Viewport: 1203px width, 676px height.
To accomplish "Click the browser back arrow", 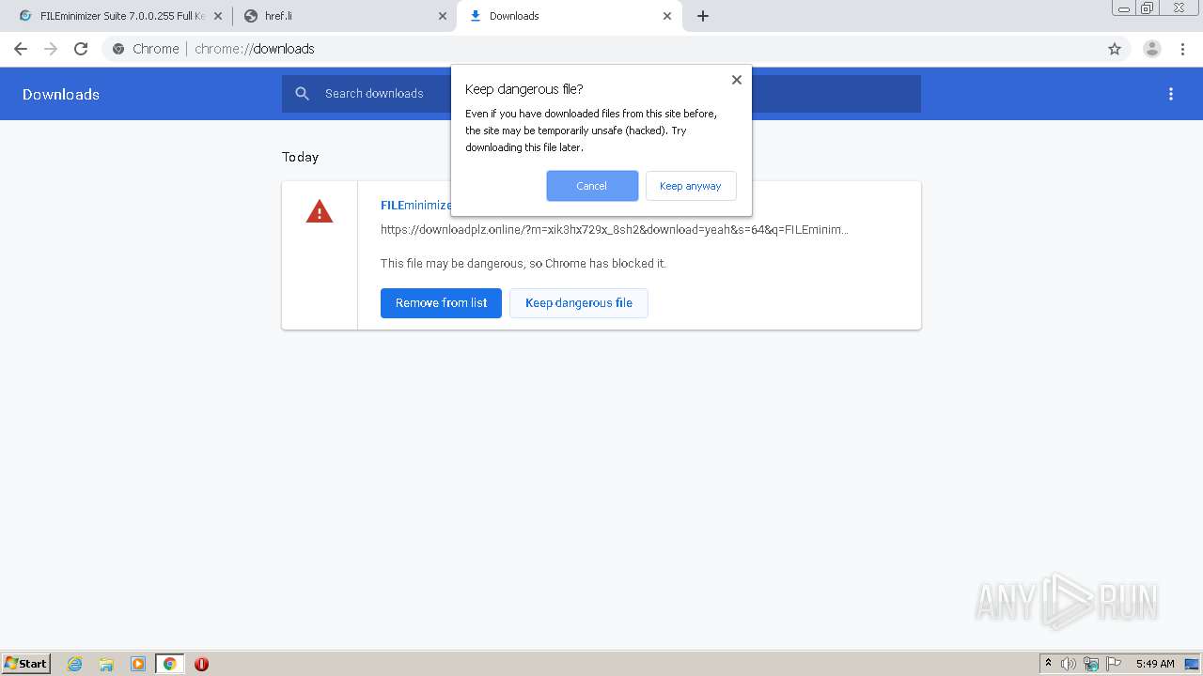I will 21,49.
